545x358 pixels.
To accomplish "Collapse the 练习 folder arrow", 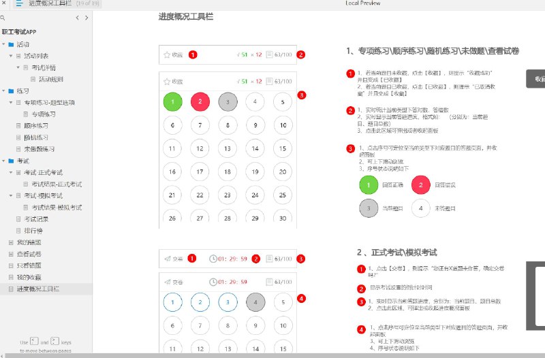I will click(3, 91).
